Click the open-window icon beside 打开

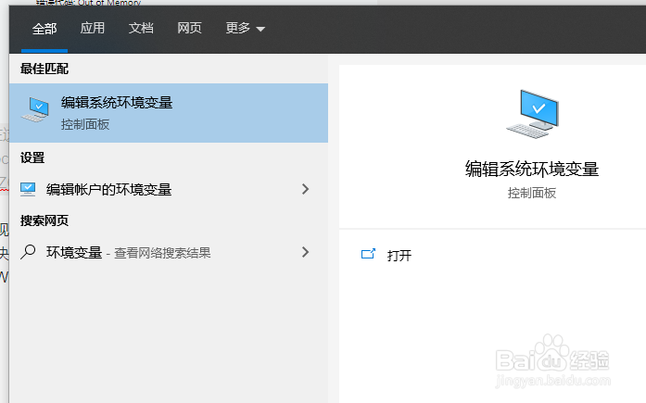[368, 254]
